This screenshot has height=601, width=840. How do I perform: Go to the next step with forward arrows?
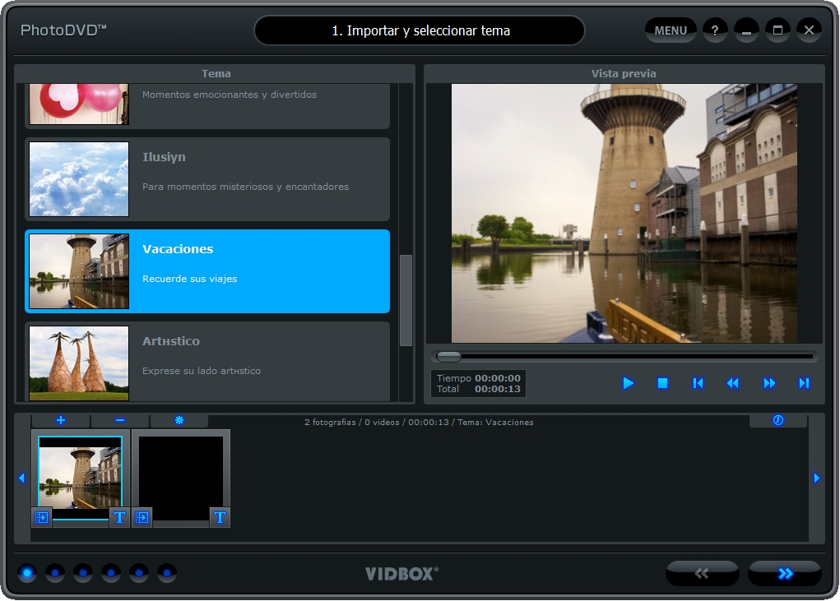785,573
